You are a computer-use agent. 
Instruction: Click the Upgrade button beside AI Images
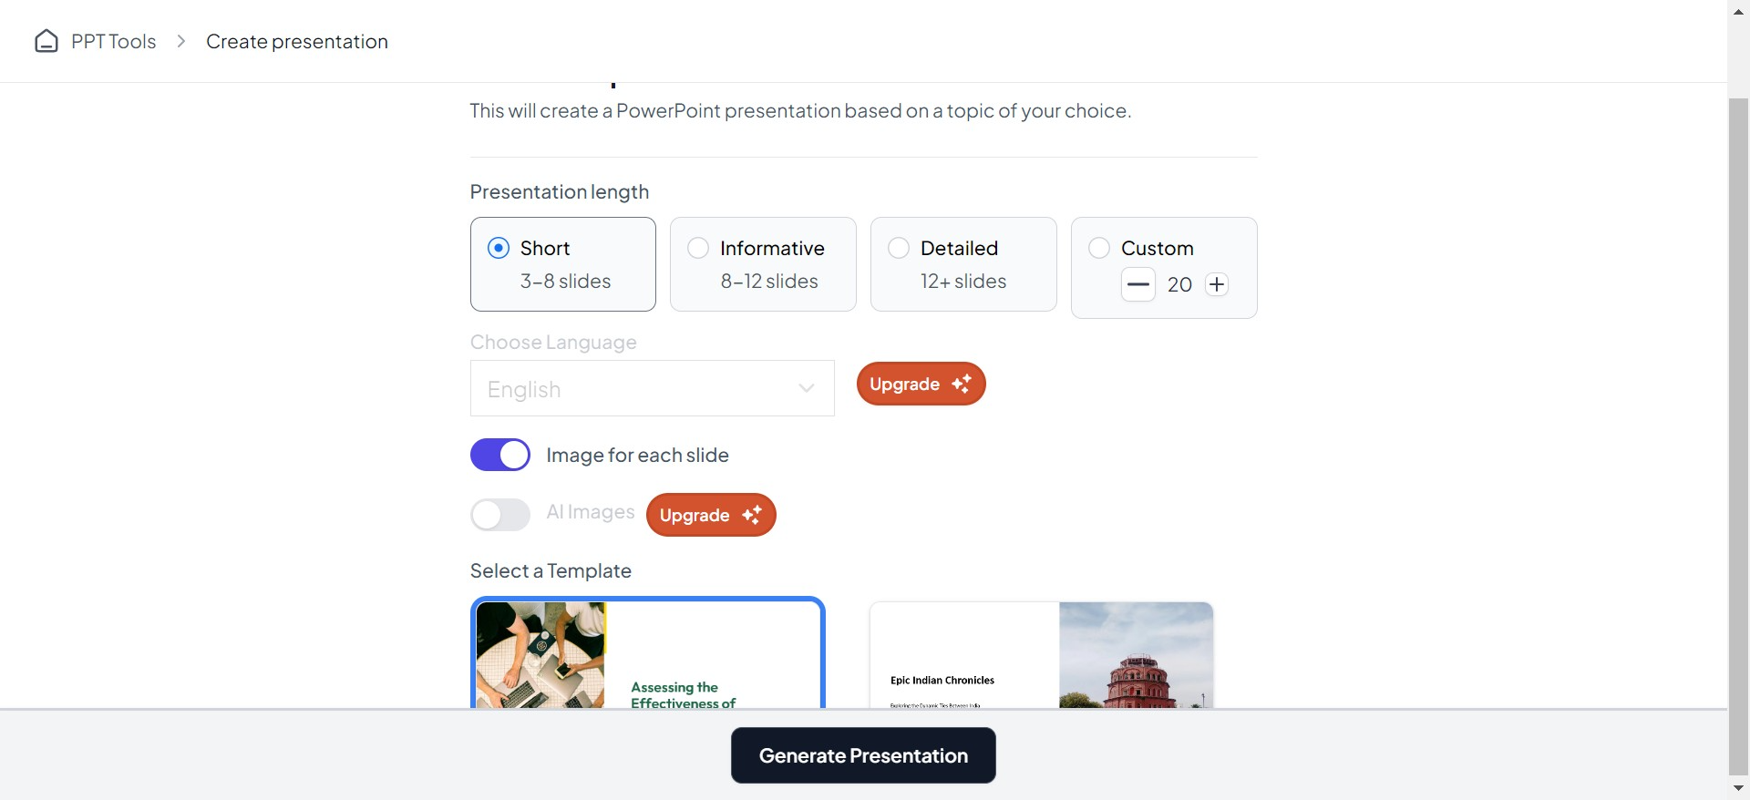(711, 516)
